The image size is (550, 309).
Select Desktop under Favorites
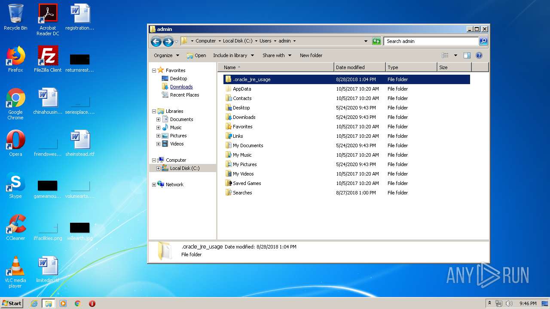(x=178, y=79)
